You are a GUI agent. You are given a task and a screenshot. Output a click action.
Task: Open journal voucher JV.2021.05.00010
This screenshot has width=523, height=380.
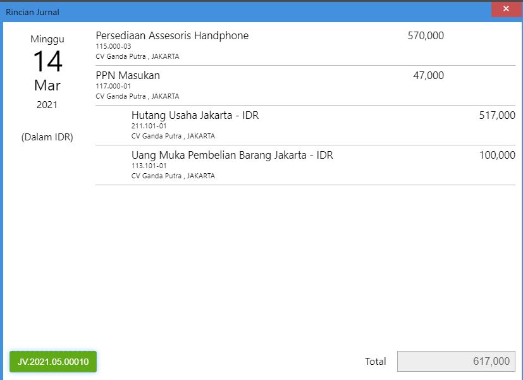click(x=53, y=362)
